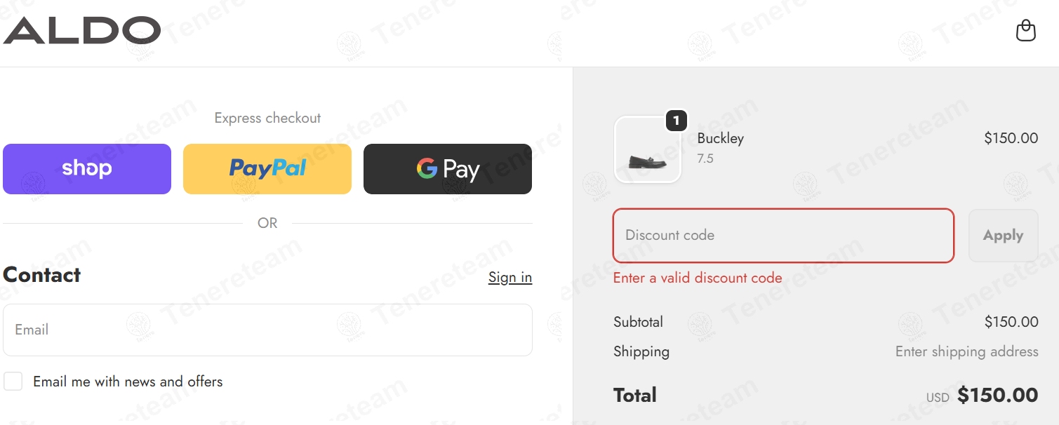This screenshot has height=425, width=1059.
Task: Click the quantity badge on the product image
Action: pos(676,121)
